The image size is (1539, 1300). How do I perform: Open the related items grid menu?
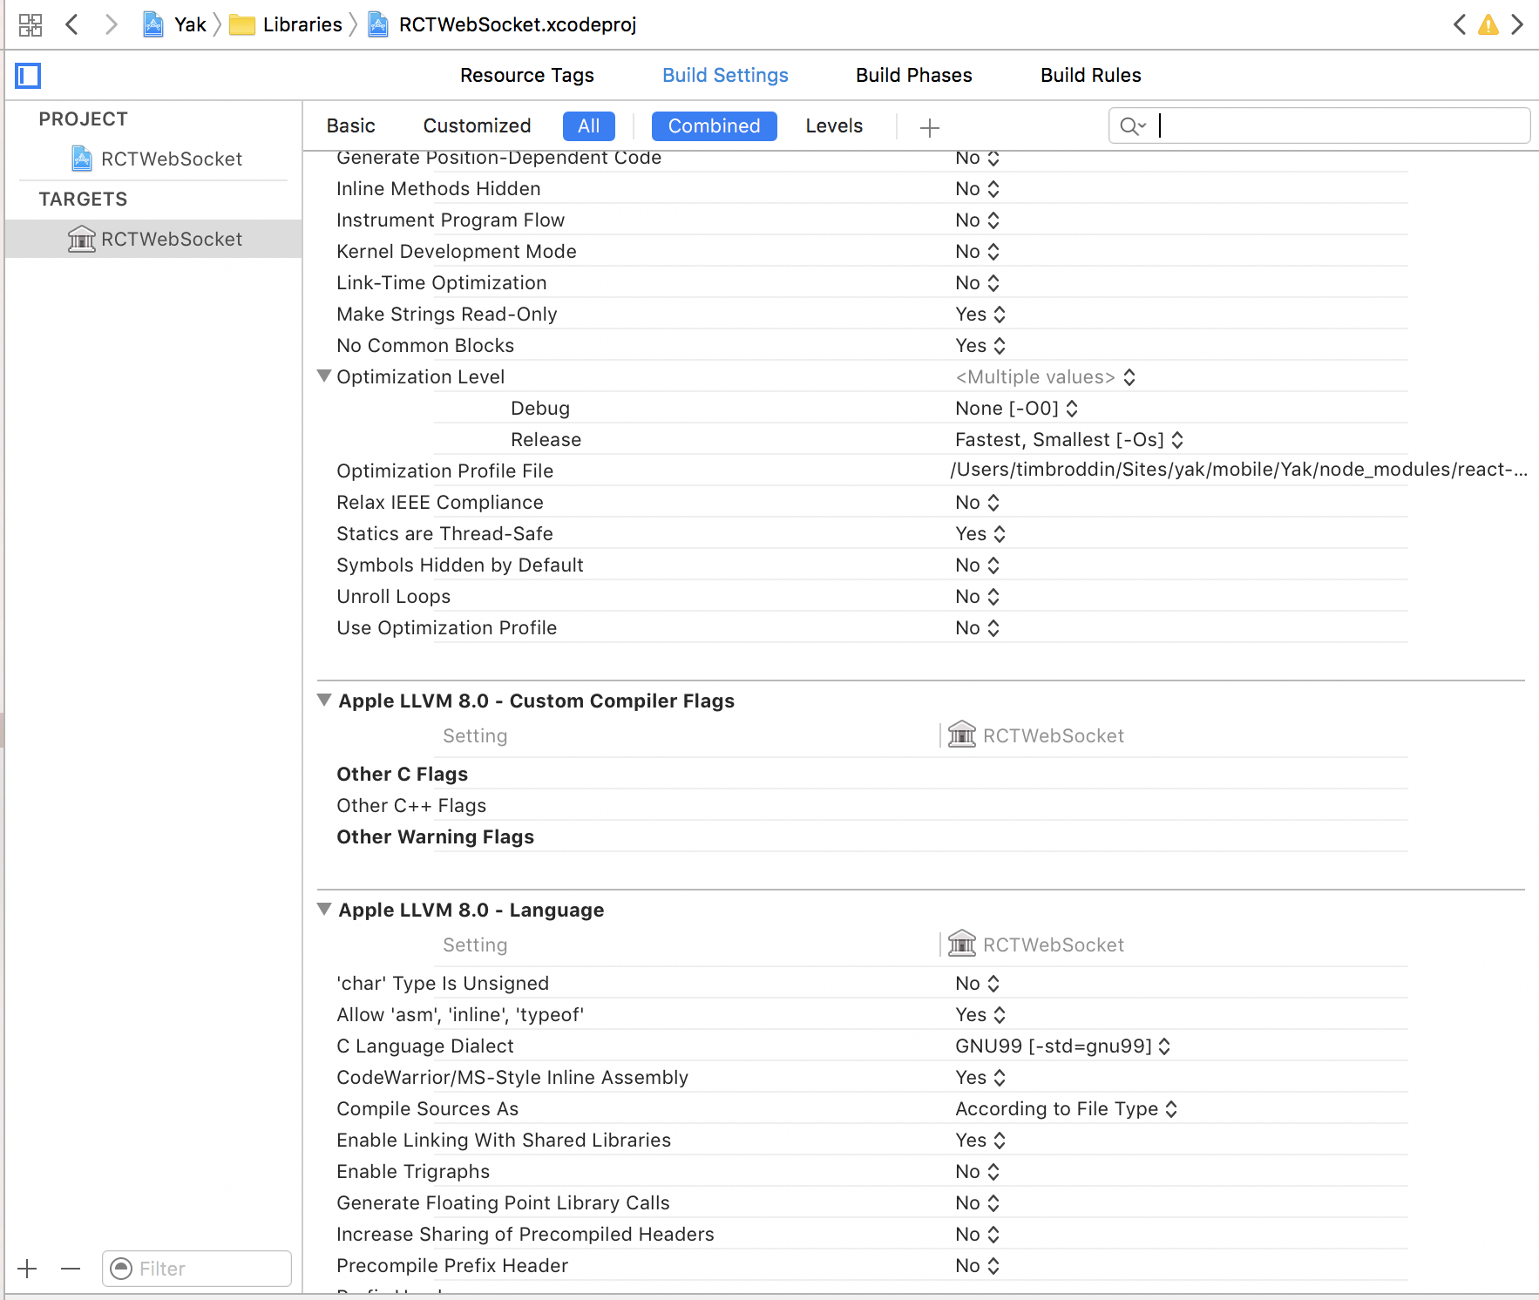(31, 24)
